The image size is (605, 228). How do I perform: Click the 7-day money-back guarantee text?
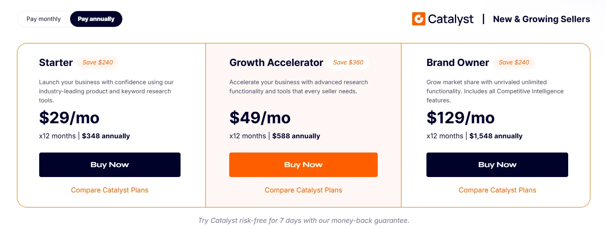(303, 220)
